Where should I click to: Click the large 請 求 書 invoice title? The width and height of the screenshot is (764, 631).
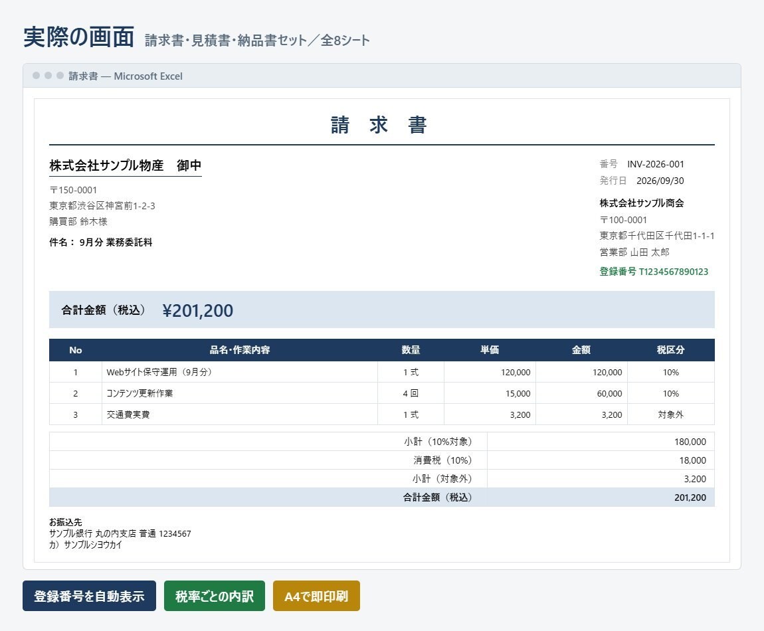coord(379,125)
